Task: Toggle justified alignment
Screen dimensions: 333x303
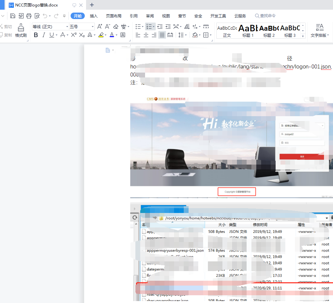Action: click(162, 35)
